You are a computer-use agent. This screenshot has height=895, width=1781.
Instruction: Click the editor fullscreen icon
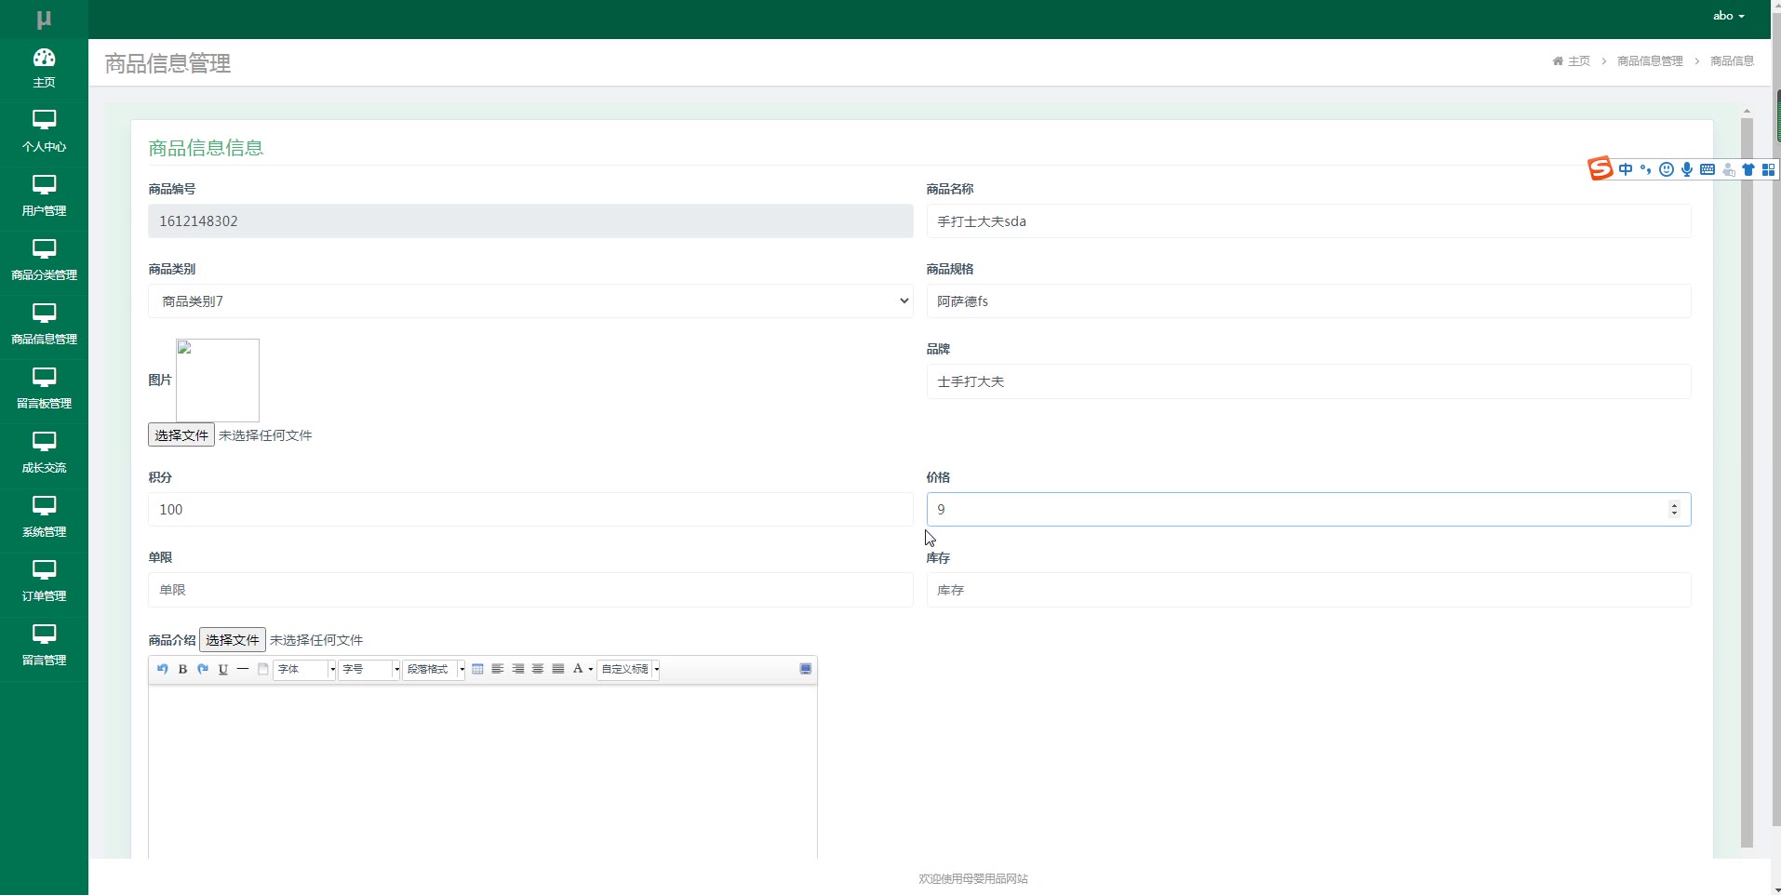806,669
